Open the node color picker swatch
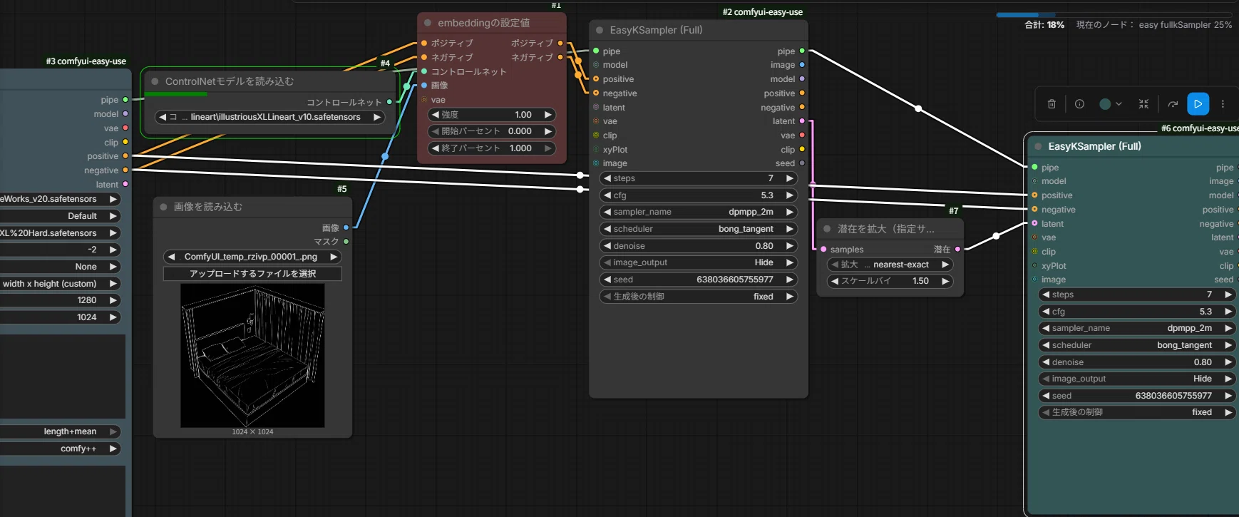Screen dimensions: 1239x517 (1111, 104)
